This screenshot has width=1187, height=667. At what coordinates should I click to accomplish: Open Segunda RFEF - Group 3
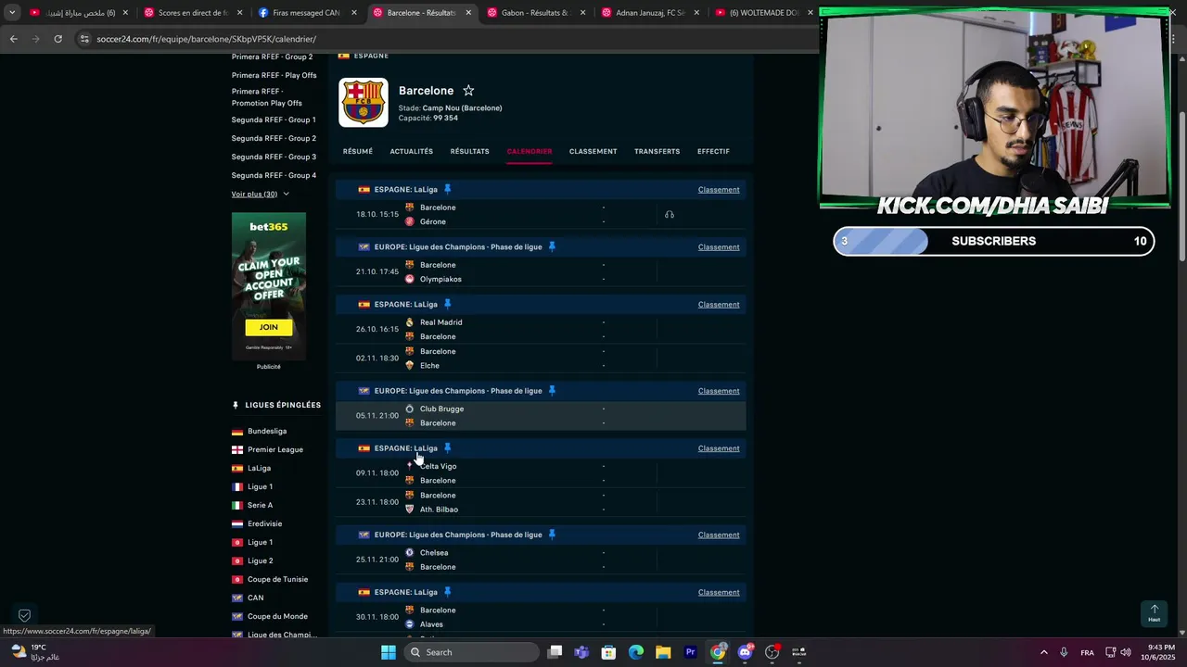[274, 157]
